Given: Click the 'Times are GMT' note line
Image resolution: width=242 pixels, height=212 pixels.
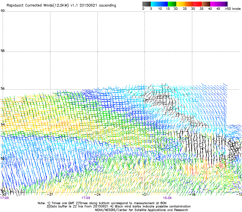Looking at the screenshot, I should (102, 203).
